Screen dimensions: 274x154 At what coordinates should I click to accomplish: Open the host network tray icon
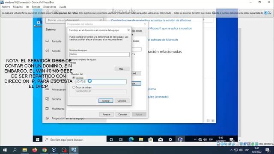point(236,150)
